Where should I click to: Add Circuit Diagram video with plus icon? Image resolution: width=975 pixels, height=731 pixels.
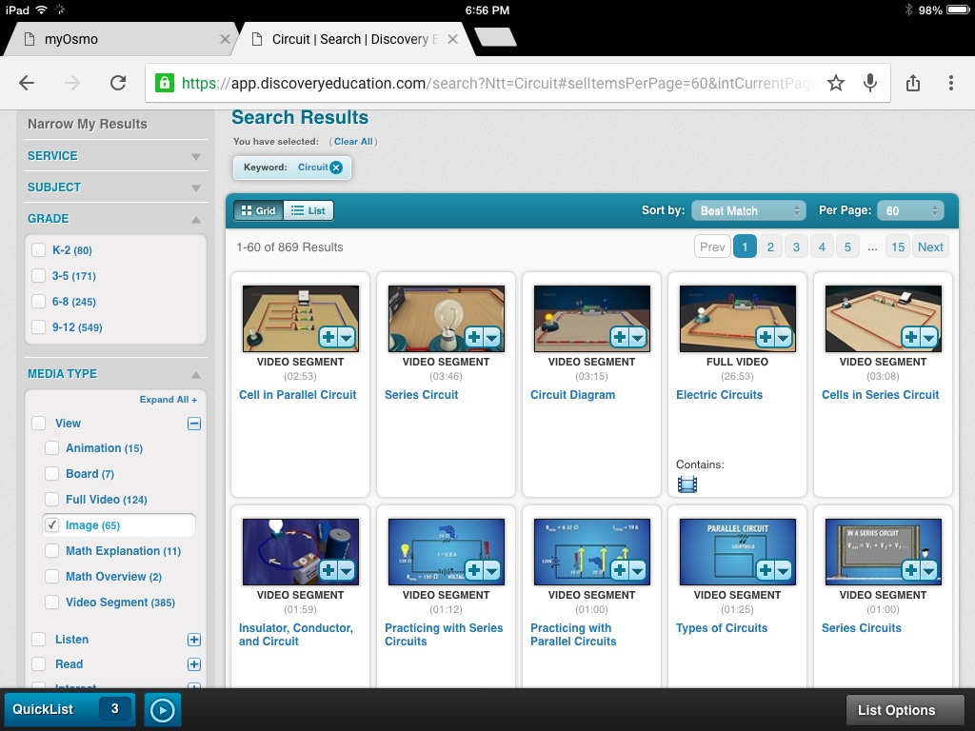(619, 338)
